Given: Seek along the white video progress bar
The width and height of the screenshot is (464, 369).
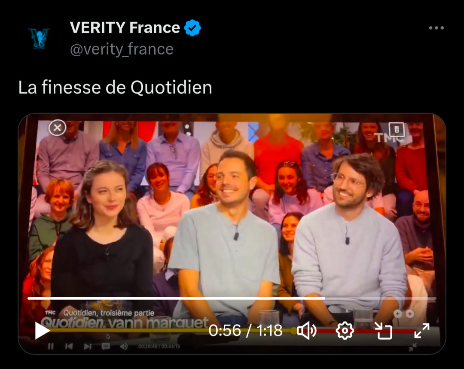Looking at the screenshot, I should click(232, 298).
